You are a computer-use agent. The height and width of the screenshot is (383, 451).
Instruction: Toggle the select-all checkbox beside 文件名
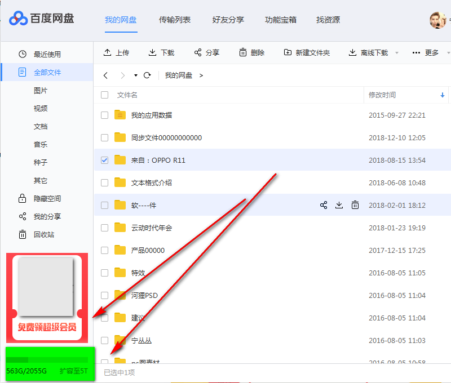point(104,95)
